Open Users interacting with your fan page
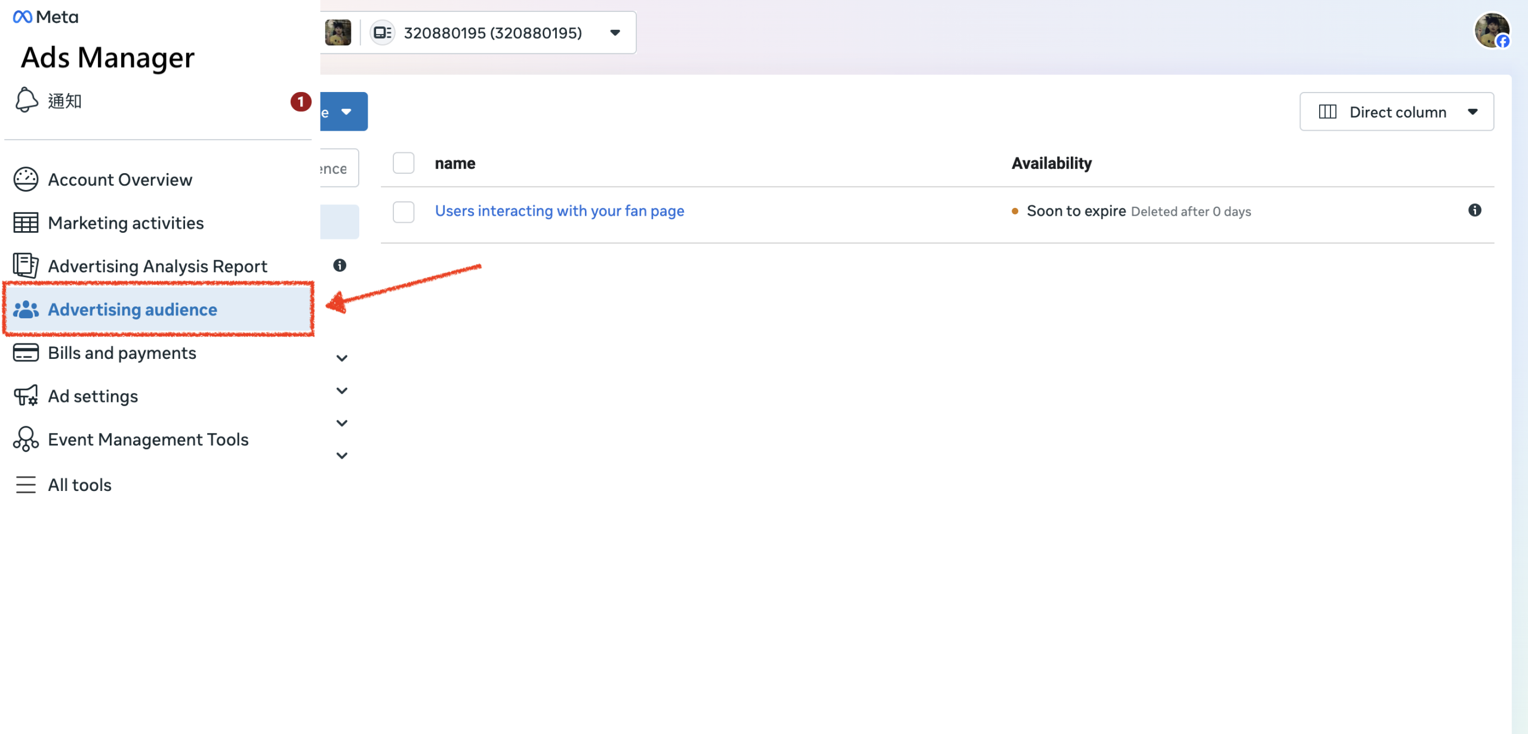This screenshot has height=734, width=1528. tap(559, 211)
